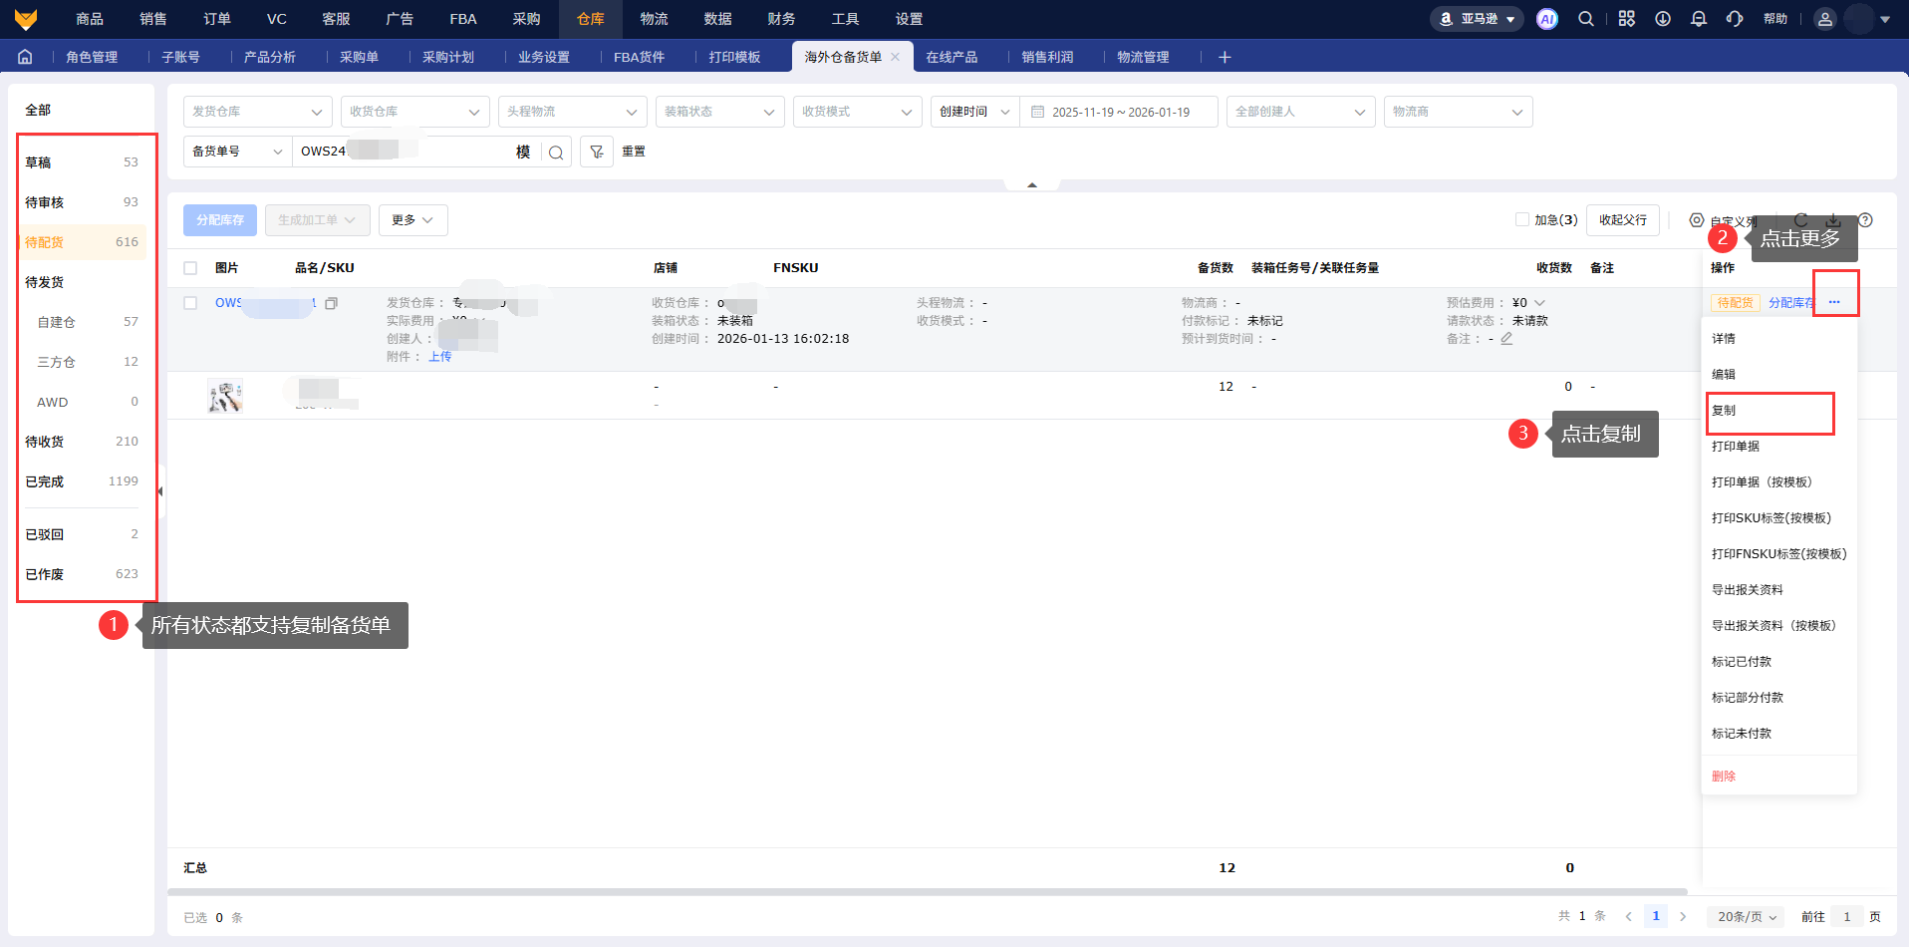Screen dimensions: 1909x947
Task: Expand the 发货仓库 dropdown filter
Action: pyautogui.click(x=257, y=112)
